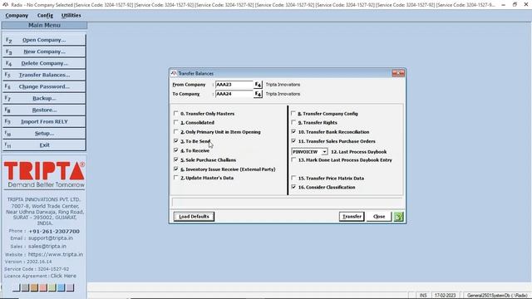The image size is (532, 299).
Task: Open the Config menu
Action: (45, 15)
